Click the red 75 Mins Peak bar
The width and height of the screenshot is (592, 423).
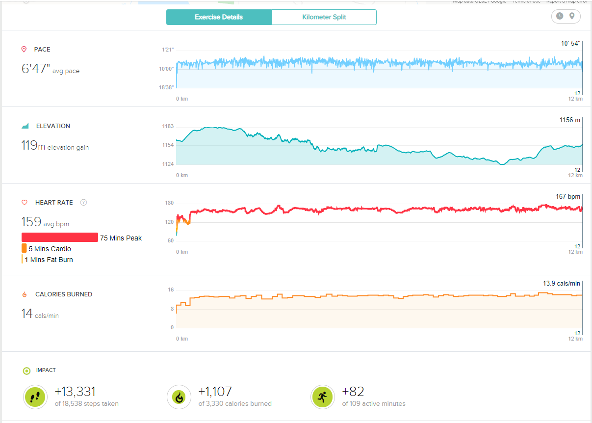tap(60, 238)
